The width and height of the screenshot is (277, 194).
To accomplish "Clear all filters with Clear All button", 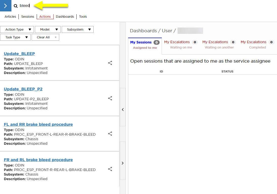I will [x=45, y=37].
